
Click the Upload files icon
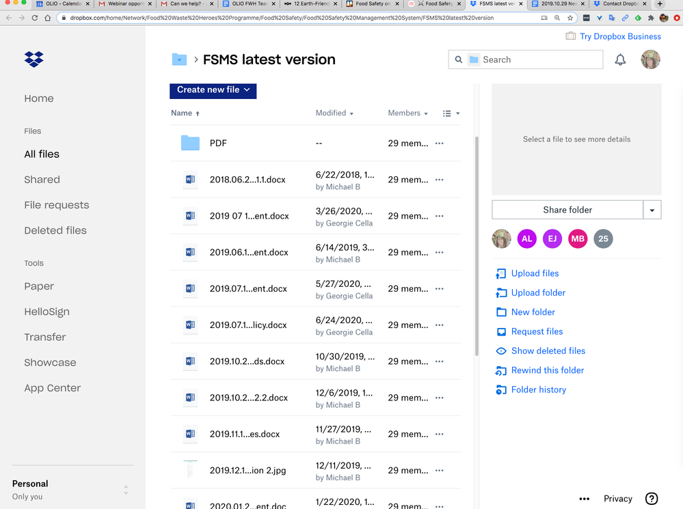(x=501, y=273)
